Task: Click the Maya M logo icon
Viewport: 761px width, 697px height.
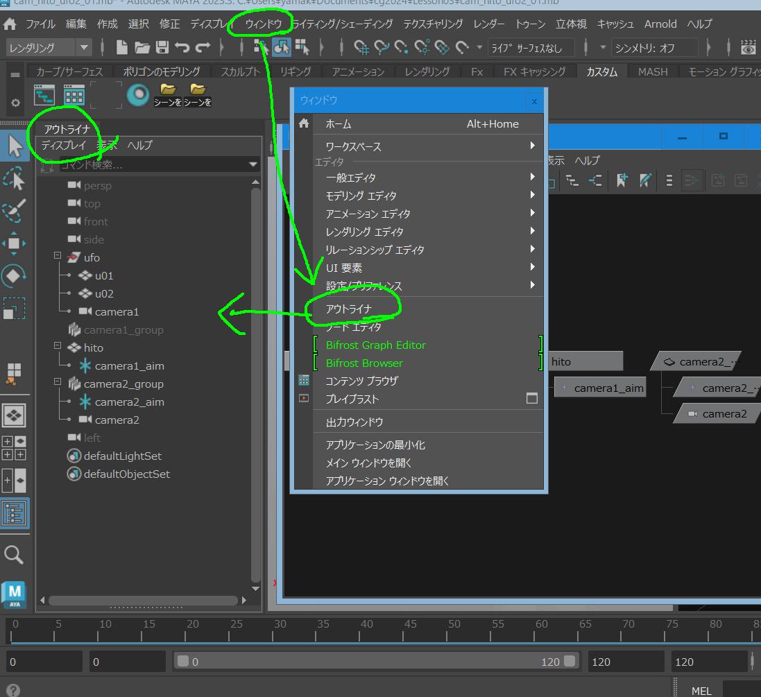Action: click(14, 594)
